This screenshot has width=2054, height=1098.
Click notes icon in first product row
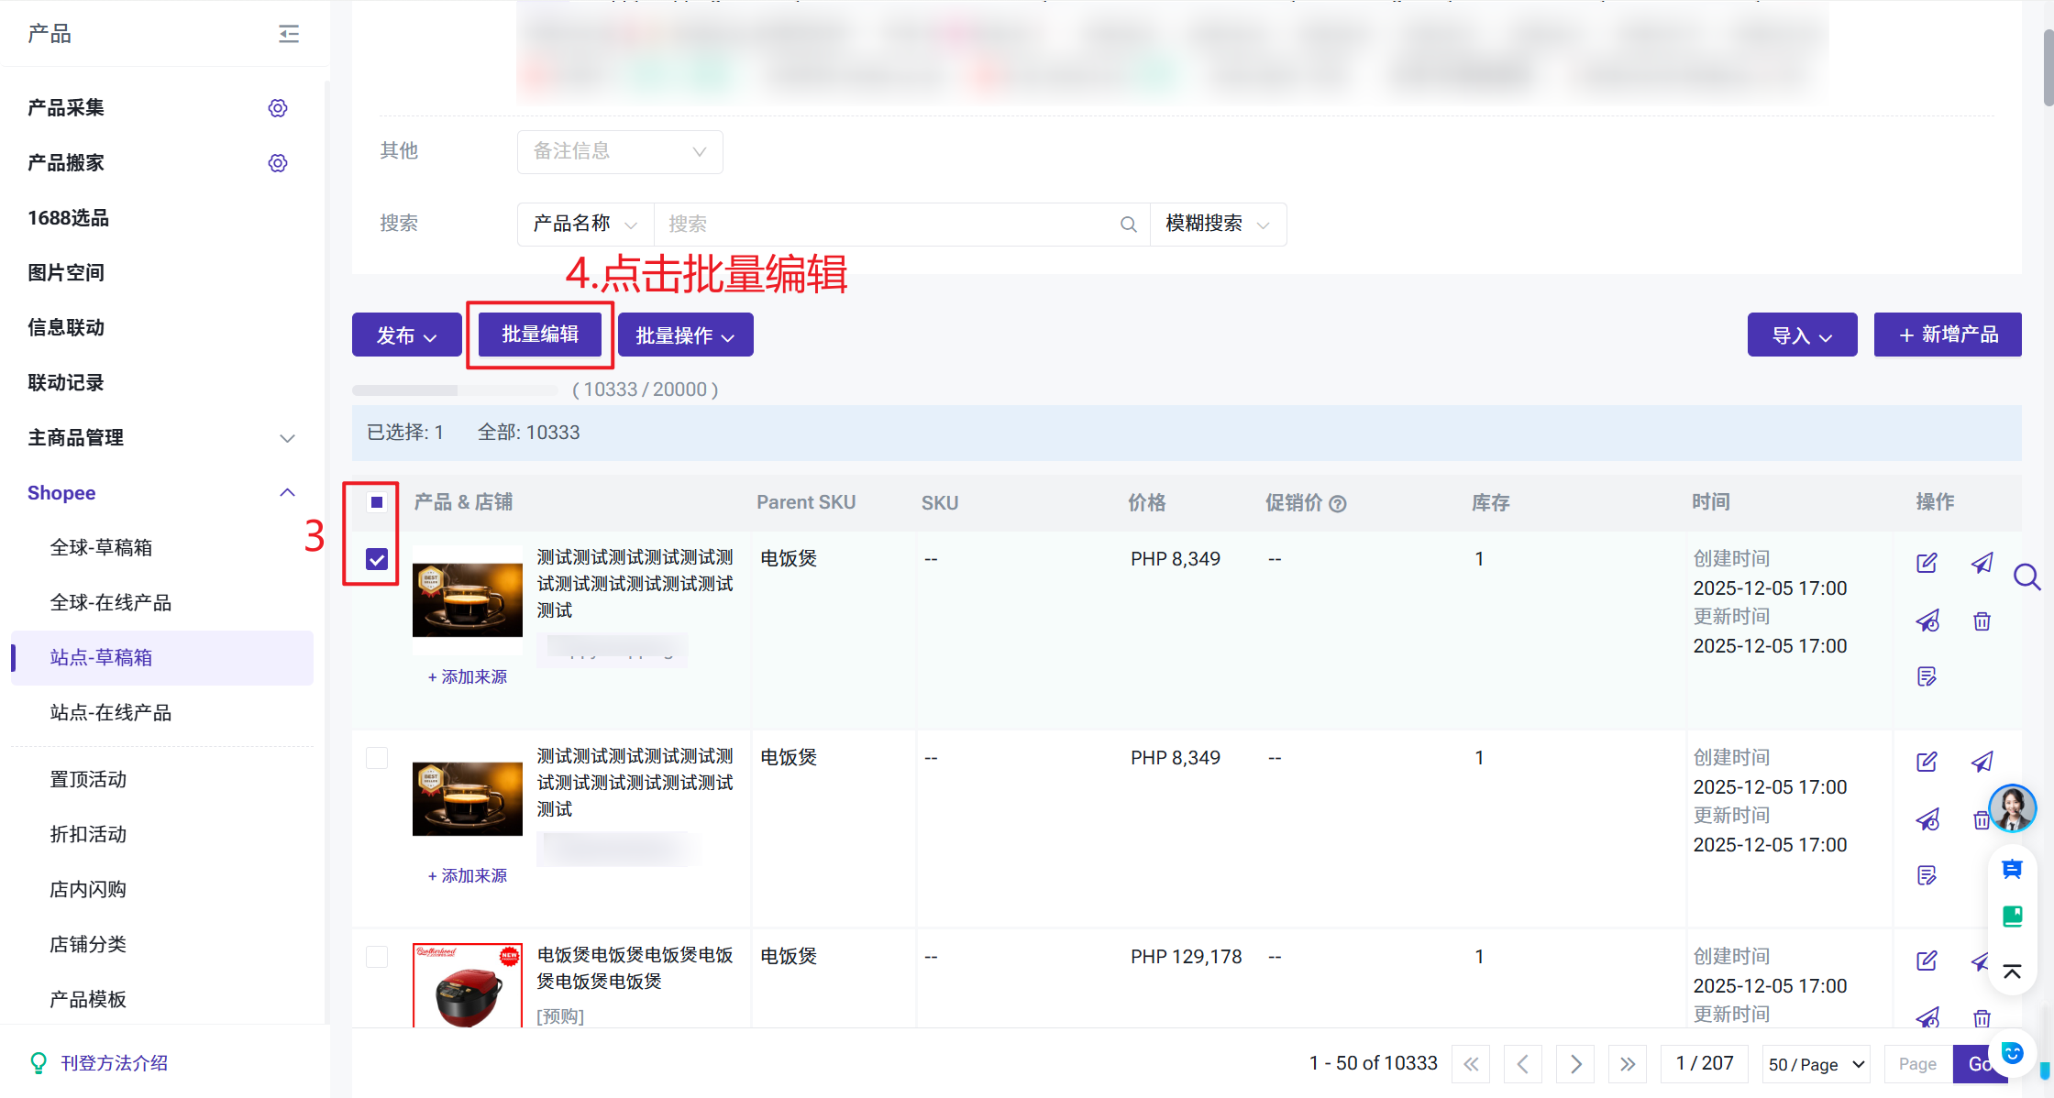coord(1927,676)
